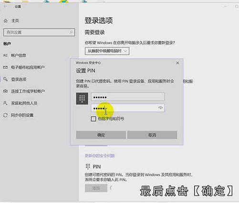The image size is (239, 203).
Task: Click the first PIN entry field
Action: tap(128, 97)
